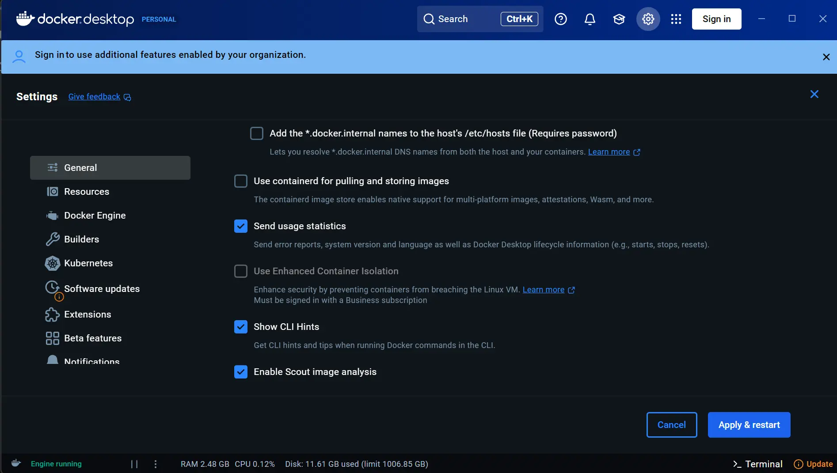Viewport: 837px width, 473px height.
Task: Pause the Docker engine
Action: (134, 464)
